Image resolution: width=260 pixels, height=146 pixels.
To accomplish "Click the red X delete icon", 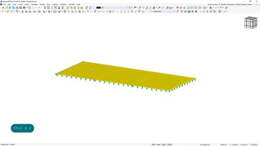I will [211, 11].
